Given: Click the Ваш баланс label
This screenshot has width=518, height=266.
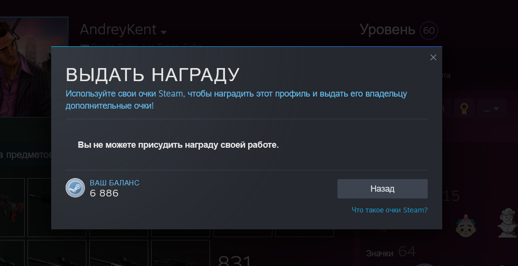Looking at the screenshot, I should [x=114, y=183].
